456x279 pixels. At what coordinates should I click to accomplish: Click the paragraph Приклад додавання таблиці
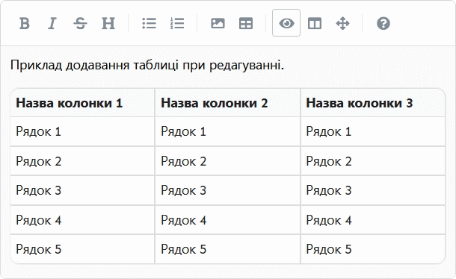(x=147, y=66)
